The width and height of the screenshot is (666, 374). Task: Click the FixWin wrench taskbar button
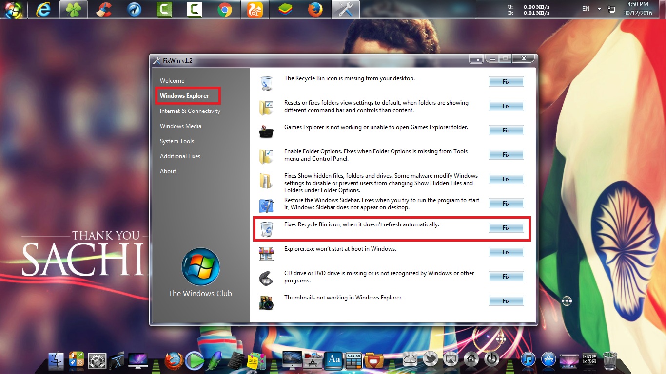(346, 10)
